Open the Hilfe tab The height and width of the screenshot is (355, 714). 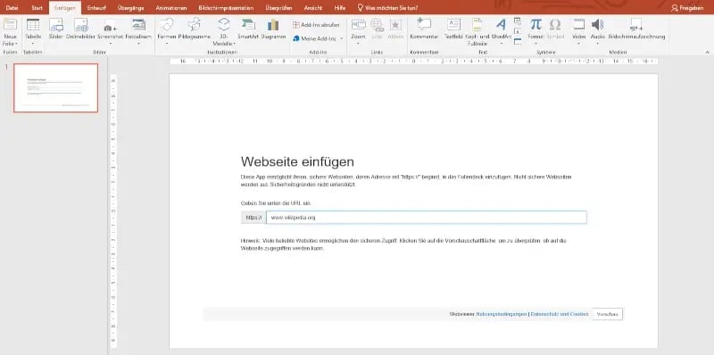(340, 8)
